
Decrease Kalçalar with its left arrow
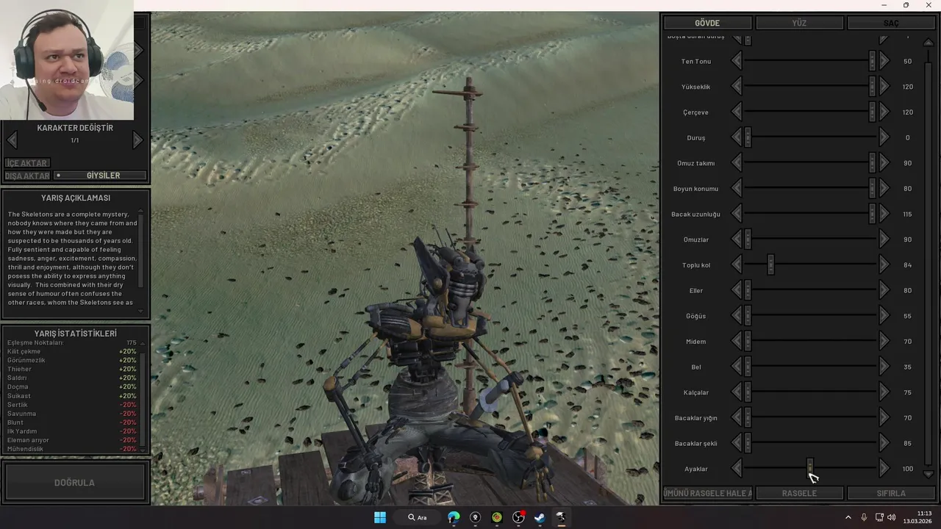click(x=737, y=392)
